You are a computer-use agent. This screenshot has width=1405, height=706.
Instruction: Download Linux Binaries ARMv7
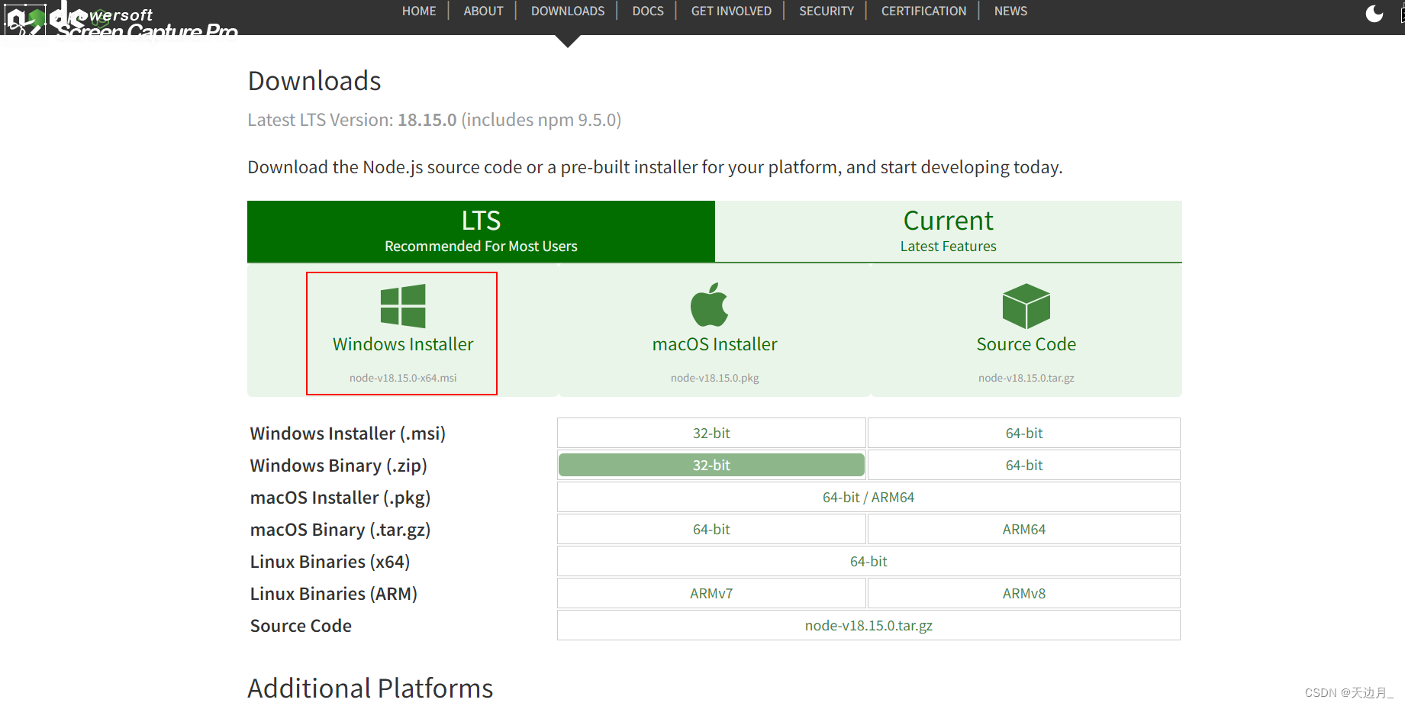[711, 593]
